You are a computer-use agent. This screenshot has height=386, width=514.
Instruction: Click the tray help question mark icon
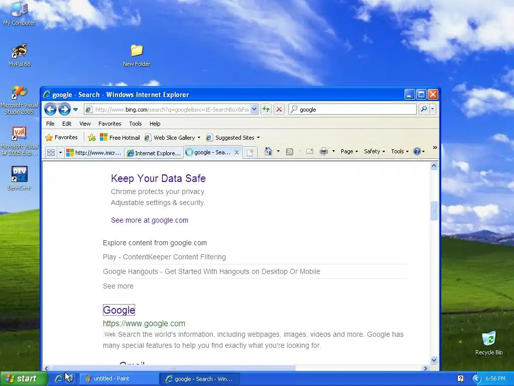460,379
